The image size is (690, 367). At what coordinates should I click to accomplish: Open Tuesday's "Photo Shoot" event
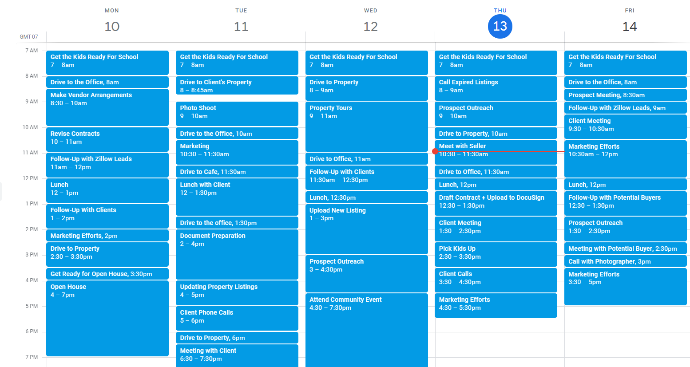(237, 114)
